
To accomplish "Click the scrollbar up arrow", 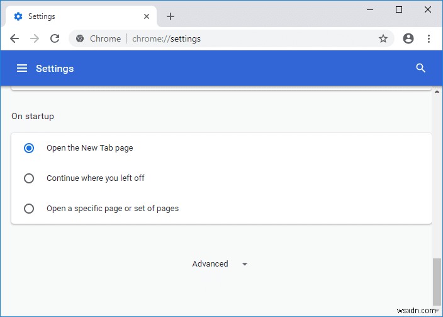I will (x=437, y=90).
